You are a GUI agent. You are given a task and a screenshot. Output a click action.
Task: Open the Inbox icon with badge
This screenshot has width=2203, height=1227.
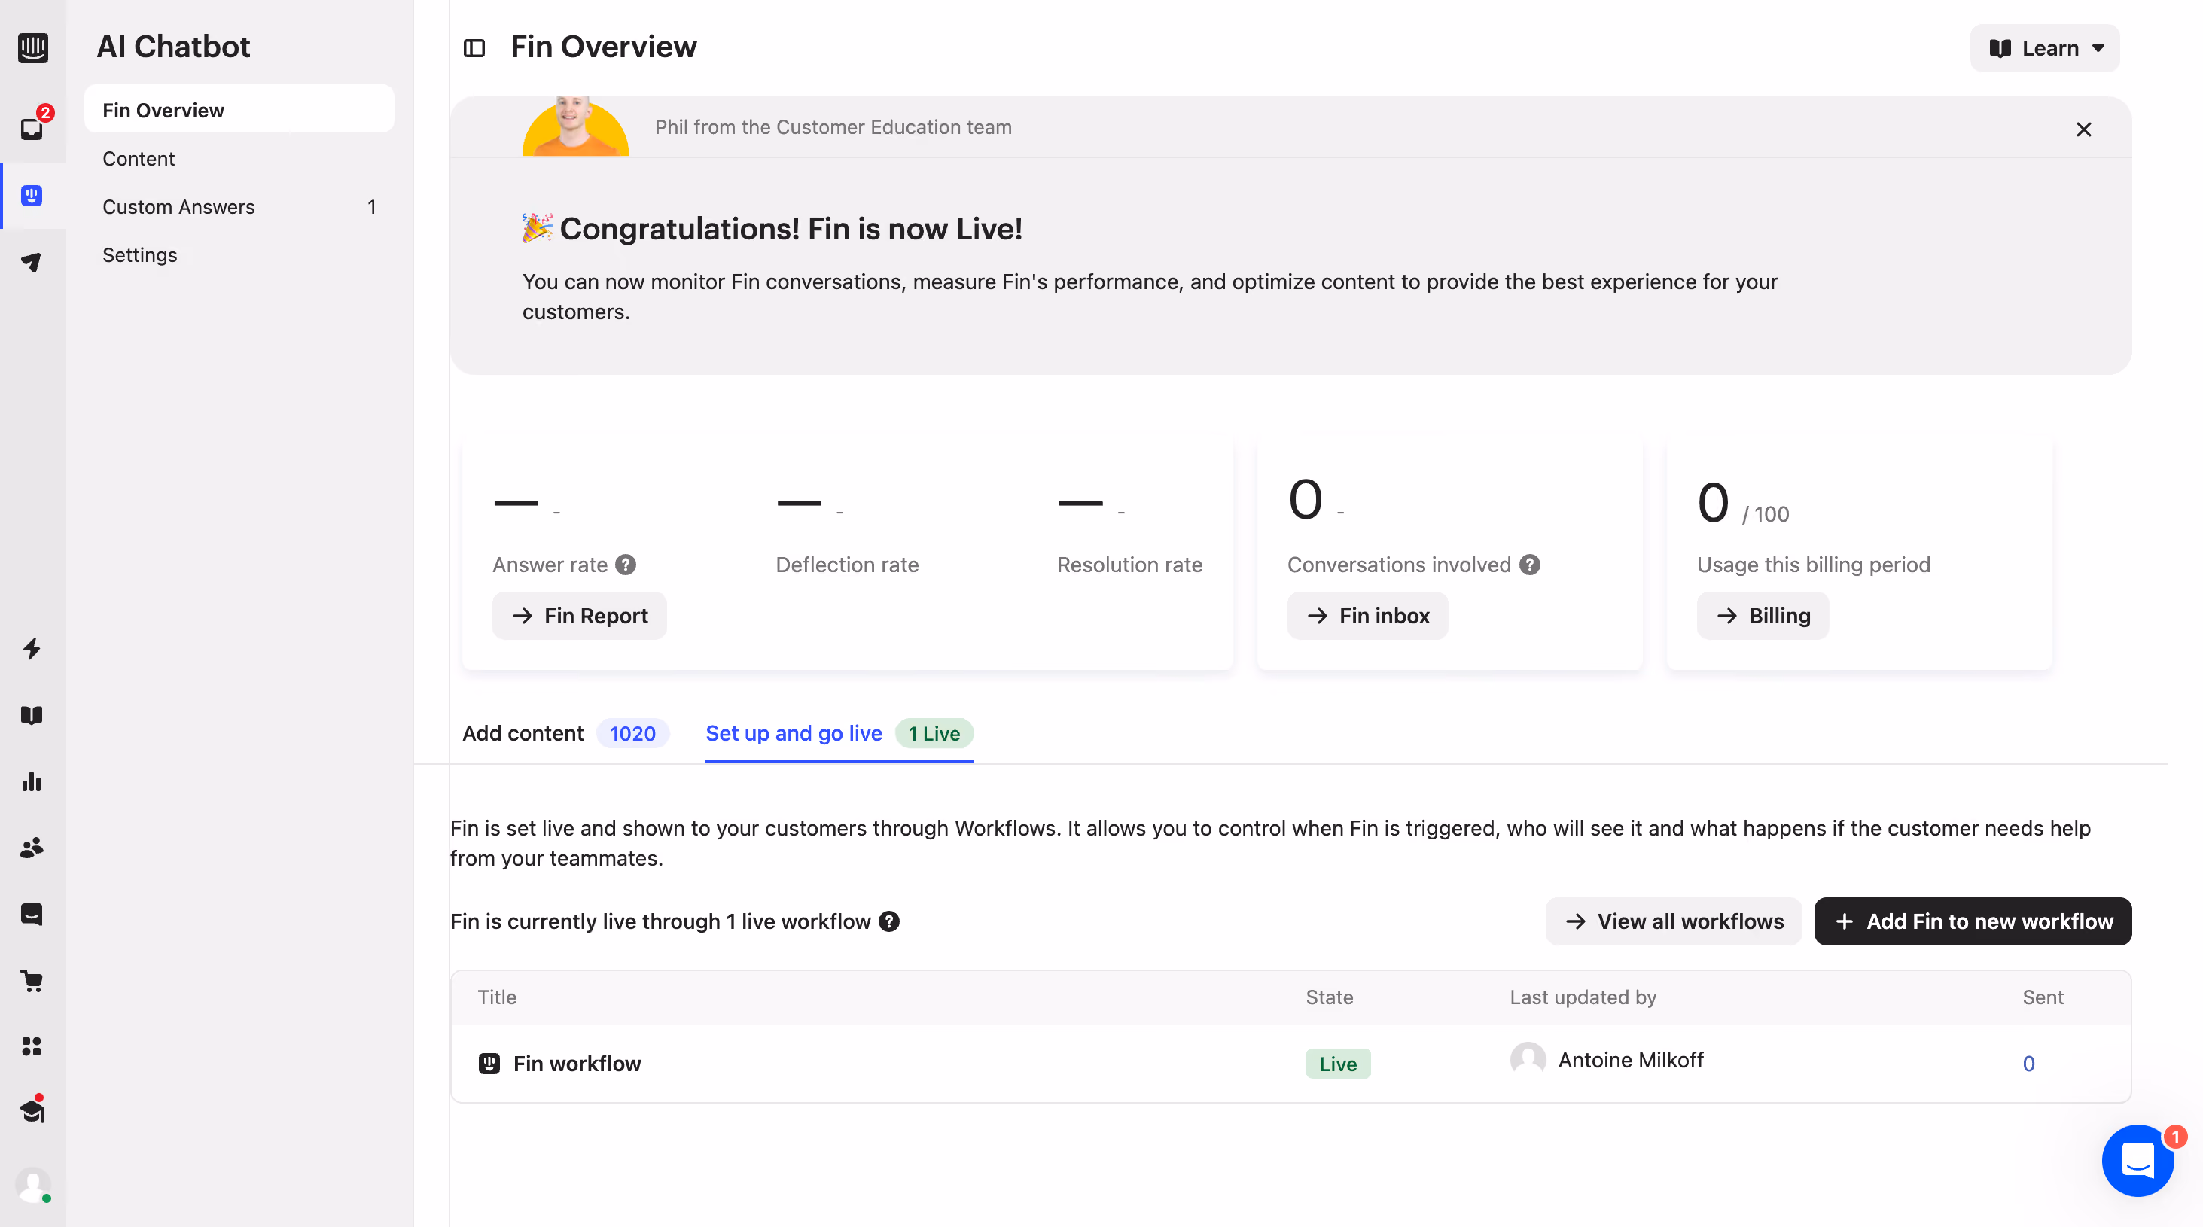[32, 128]
